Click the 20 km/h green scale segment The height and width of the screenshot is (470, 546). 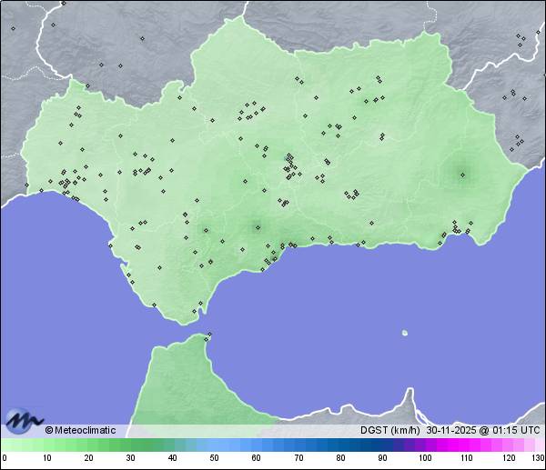coord(88,445)
